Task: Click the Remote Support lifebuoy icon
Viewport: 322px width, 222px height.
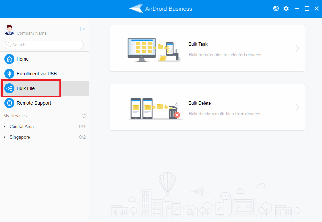Action: [x=9, y=103]
